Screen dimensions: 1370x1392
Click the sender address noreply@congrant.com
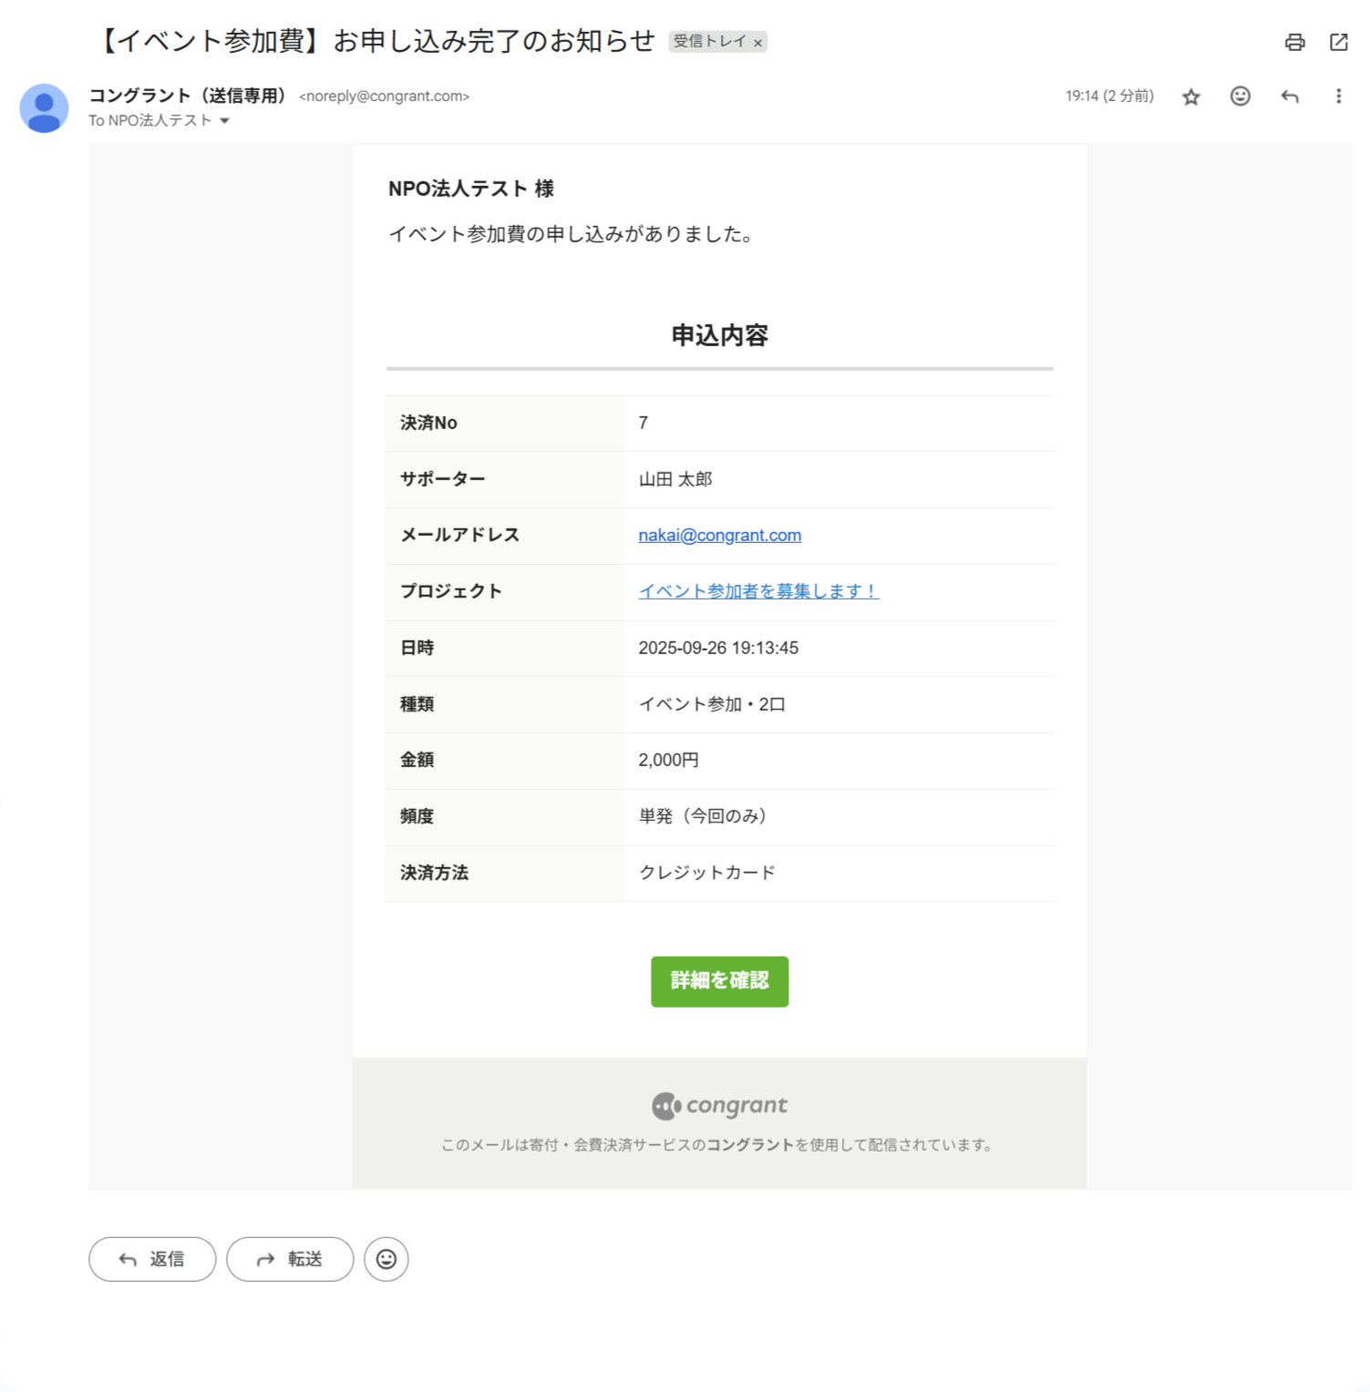[384, 97]
